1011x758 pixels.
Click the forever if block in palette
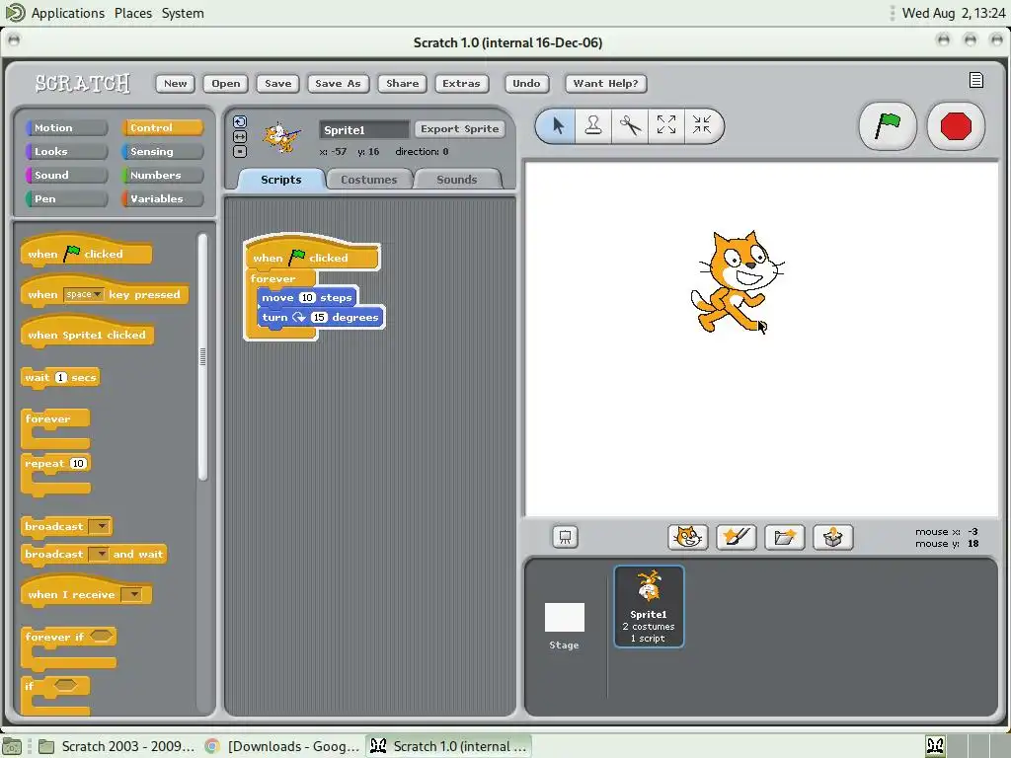69,648
